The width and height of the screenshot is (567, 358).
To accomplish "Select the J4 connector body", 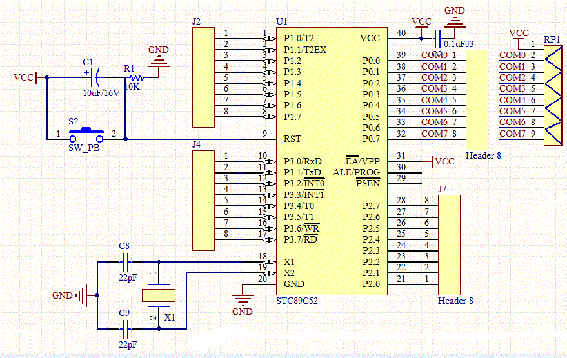I will tap(203, 201).
